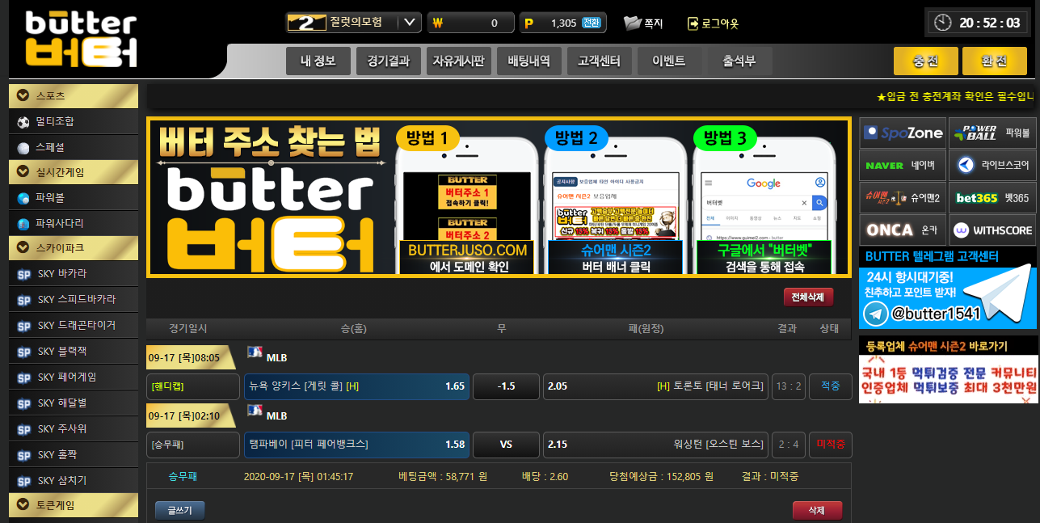Click the SP icon beside SKY 바카라
This screenshot has width=1040, height=523.
point(23,274)
